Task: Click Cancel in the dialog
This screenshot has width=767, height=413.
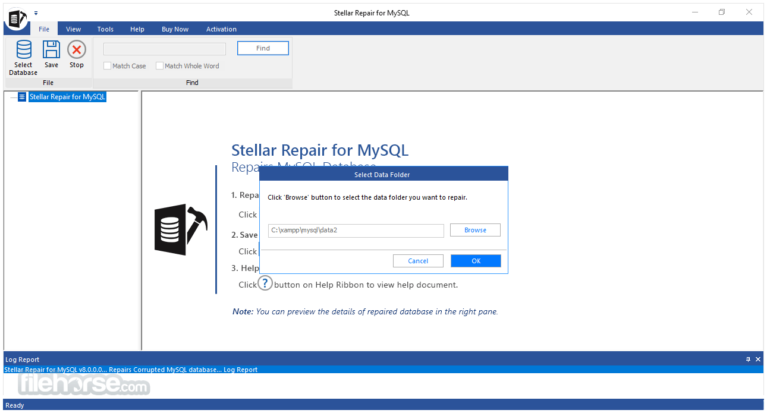Action: [x=418, y=261]
